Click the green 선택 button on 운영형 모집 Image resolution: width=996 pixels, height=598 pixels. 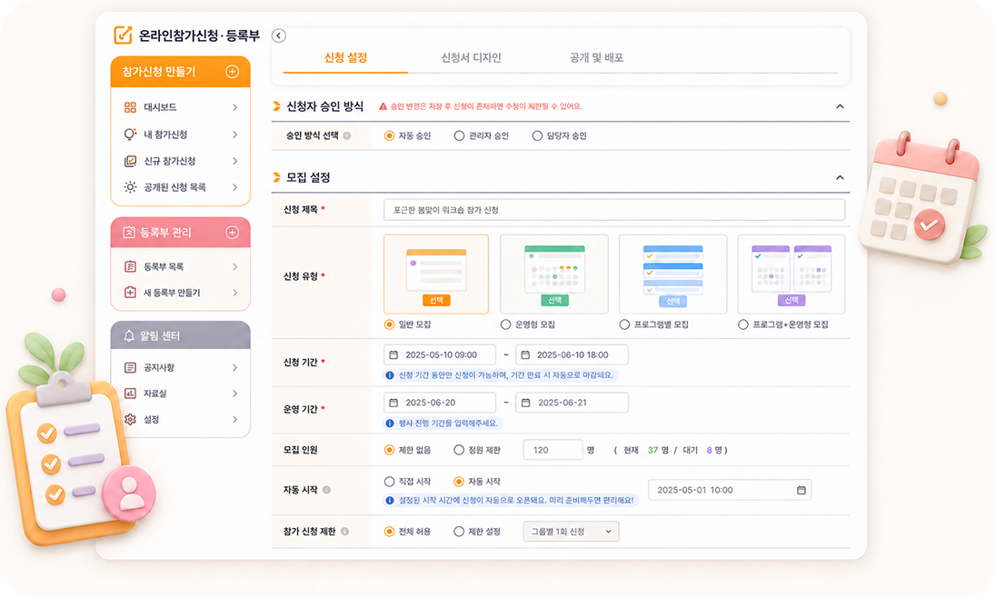point(554,300)
